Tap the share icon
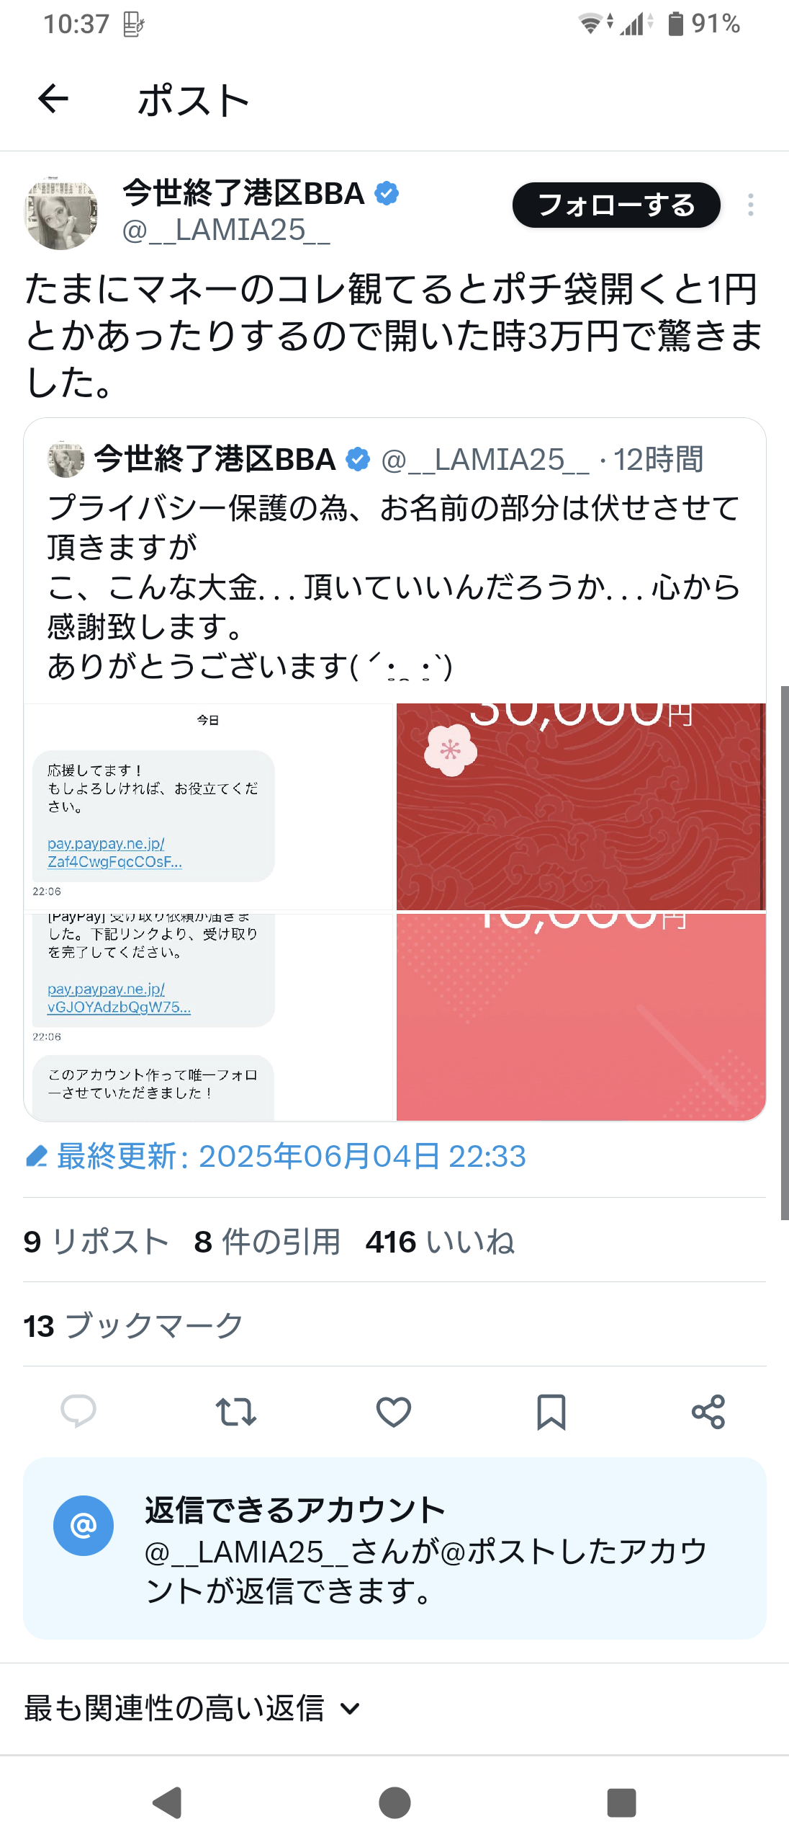This screenshot has width=789, height=1845. [x=708, y=1411]
